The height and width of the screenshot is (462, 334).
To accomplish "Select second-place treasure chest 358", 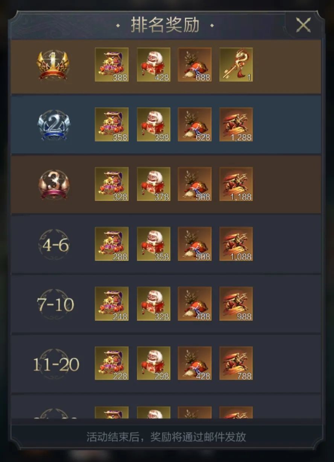I will tap(112, 125).
